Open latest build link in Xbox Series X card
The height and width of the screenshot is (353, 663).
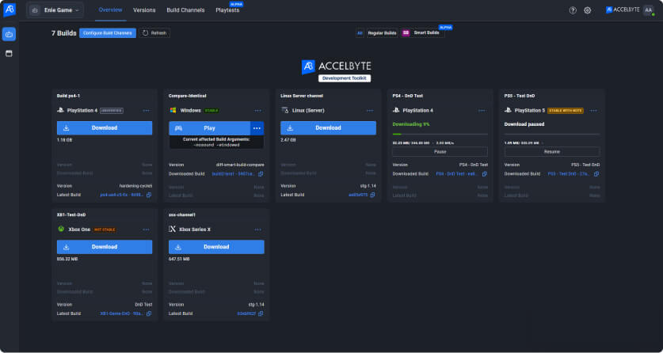click(246, 313)
